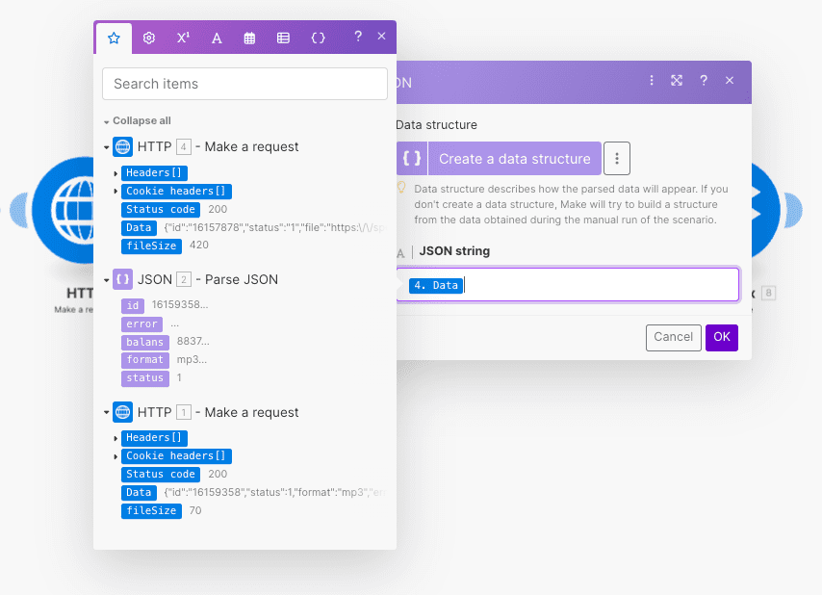Click status code value 200 under HTTP 4
The width and height of the screenshot is (822, 595).
218,210
